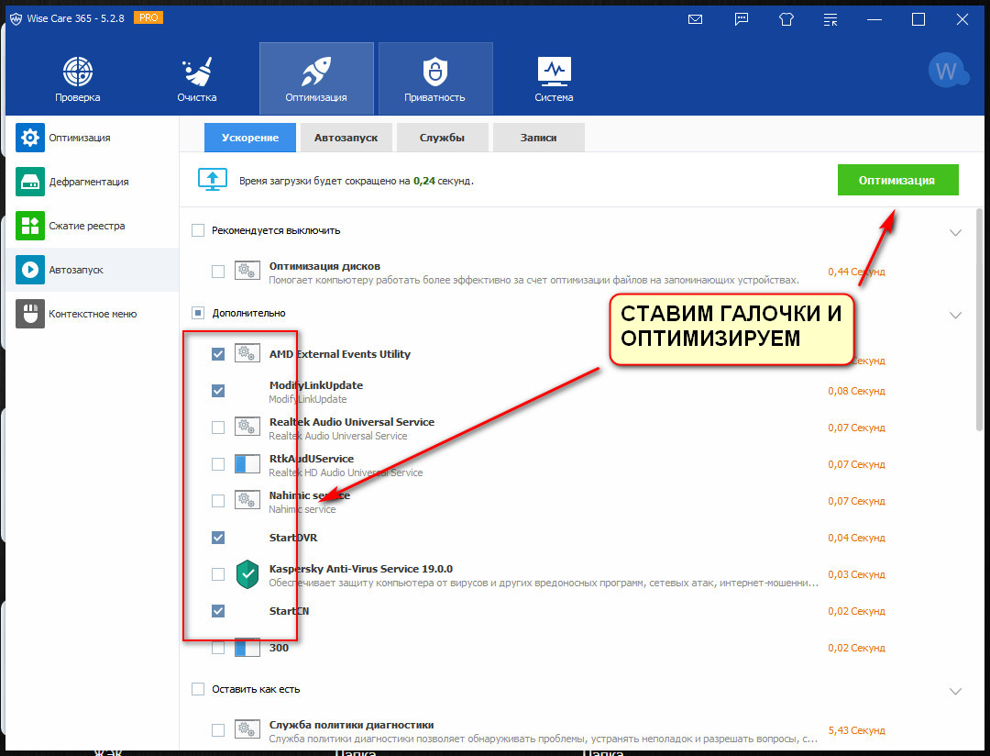Image resolution: width=990 pixels, height=756 pixels.
Task: Select Сжатие реестра icon in sidebar
Action: click(x=30, y=226)
